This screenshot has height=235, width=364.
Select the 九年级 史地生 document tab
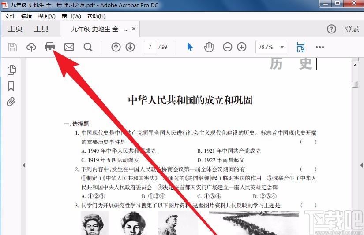click(100, 29)
